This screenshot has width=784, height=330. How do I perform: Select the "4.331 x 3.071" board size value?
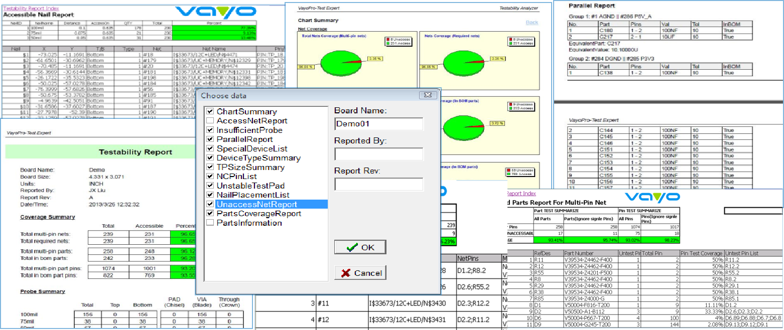click(x=106, y=177)
